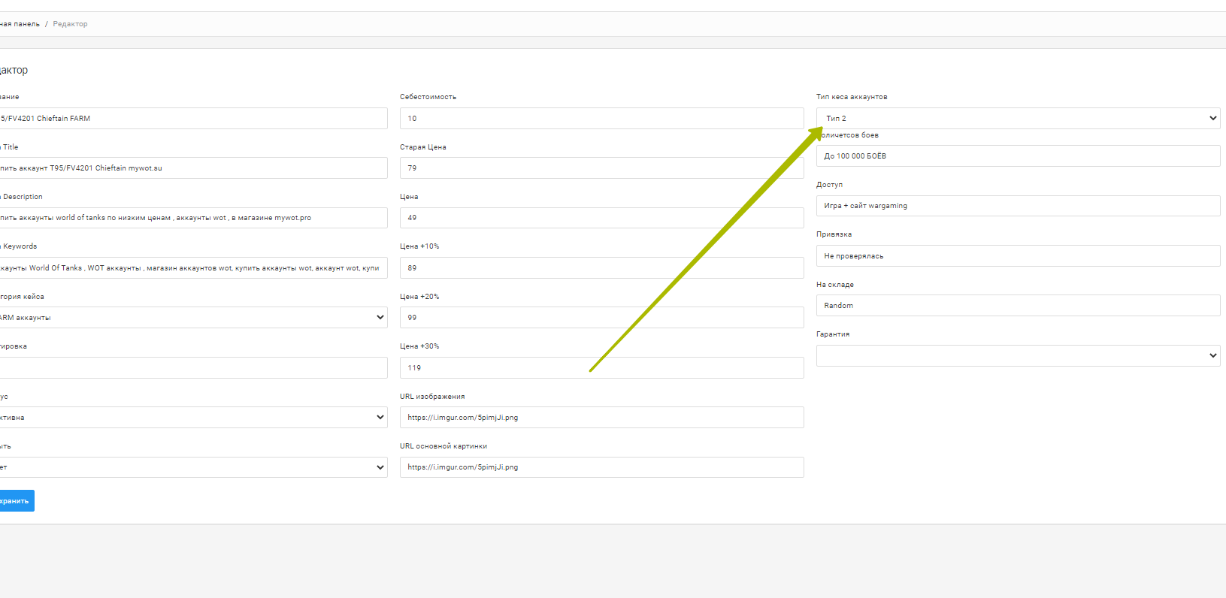1226x598 pixels.
Task: Click the panel breadcrumb link
Action: (20, 24)
